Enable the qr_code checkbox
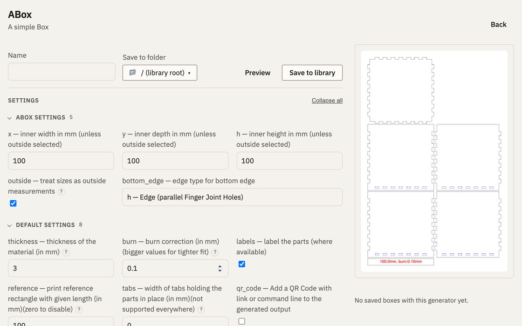The height and width of the screenshot is (326, 522). 242,321
